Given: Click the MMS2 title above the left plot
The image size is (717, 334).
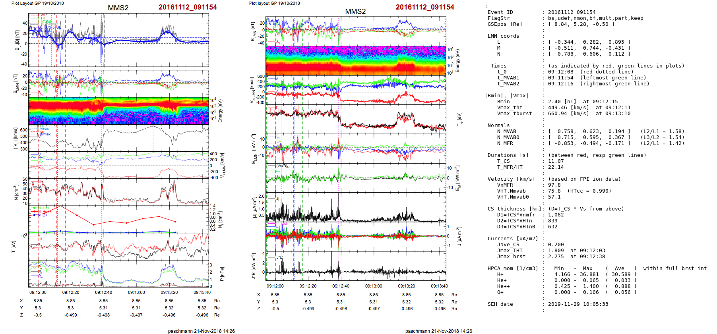Looking at the screenshot, I should (x=118, y=8).
